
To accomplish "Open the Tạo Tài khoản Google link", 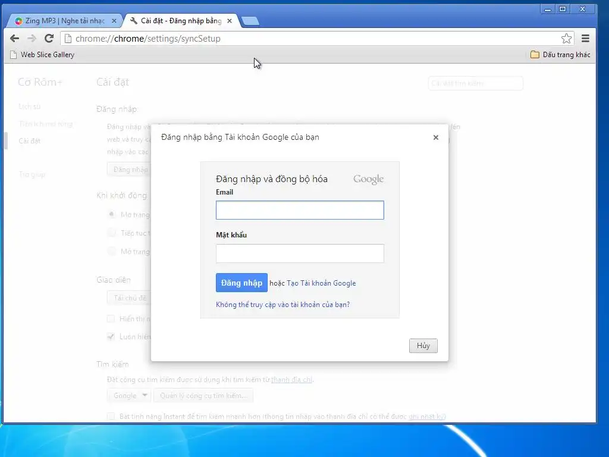I will coord(321,283).
